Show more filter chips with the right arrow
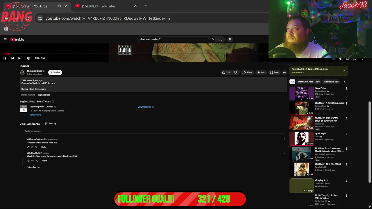 344,82
